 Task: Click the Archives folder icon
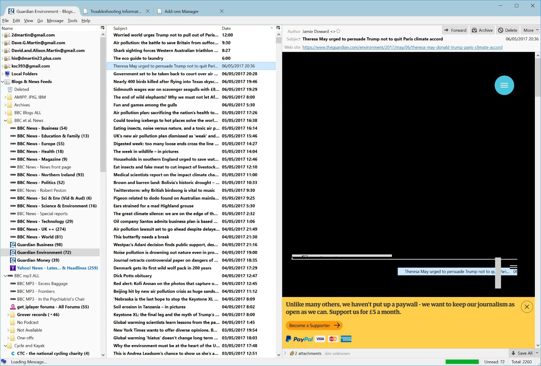click(10, 105)
